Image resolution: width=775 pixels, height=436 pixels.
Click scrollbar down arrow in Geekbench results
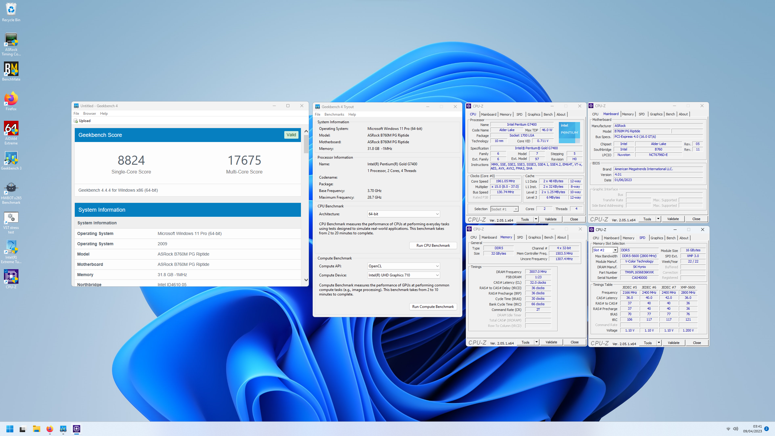click(306, 280)
